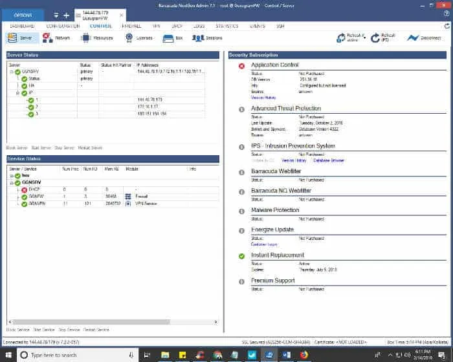This screenshot has height=362, width=453.
Task: Open the Sessions page
Action: coord(207,38)
